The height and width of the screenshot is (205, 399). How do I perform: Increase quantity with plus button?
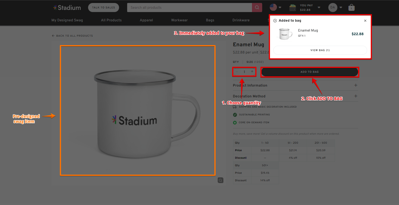point(252,72)
